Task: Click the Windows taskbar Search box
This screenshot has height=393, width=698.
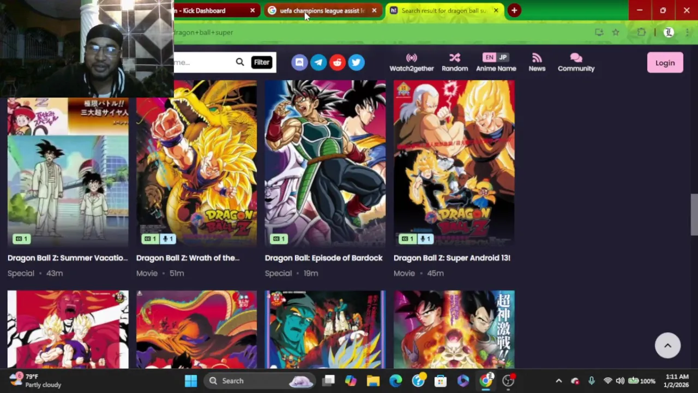Action: click(x=260, y=380)
